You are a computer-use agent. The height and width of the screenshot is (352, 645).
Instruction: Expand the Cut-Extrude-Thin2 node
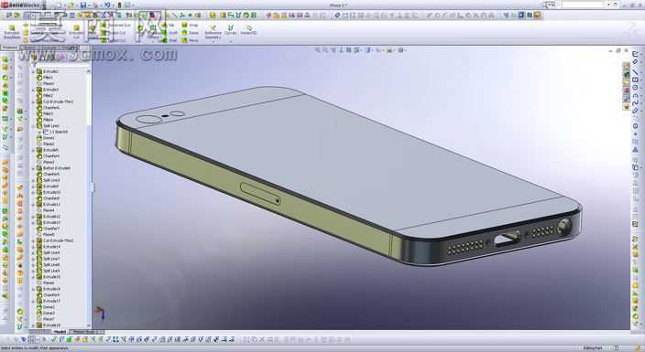tap(34, 240)
